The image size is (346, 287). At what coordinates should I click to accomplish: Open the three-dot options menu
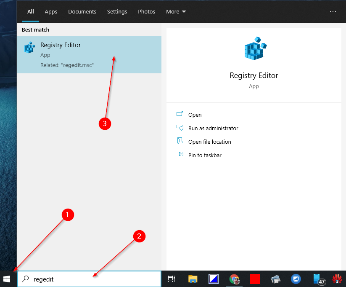333,11
